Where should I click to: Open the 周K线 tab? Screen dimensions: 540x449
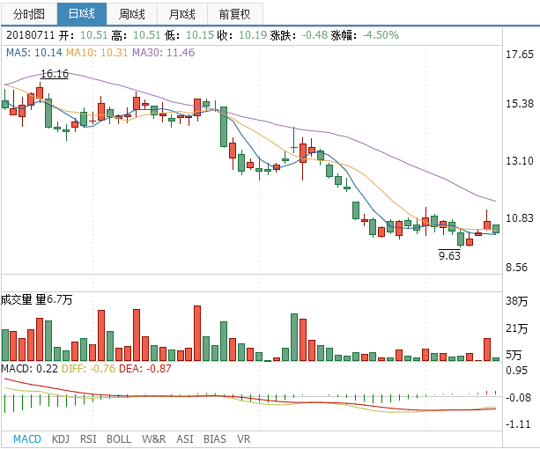[132, 14]
